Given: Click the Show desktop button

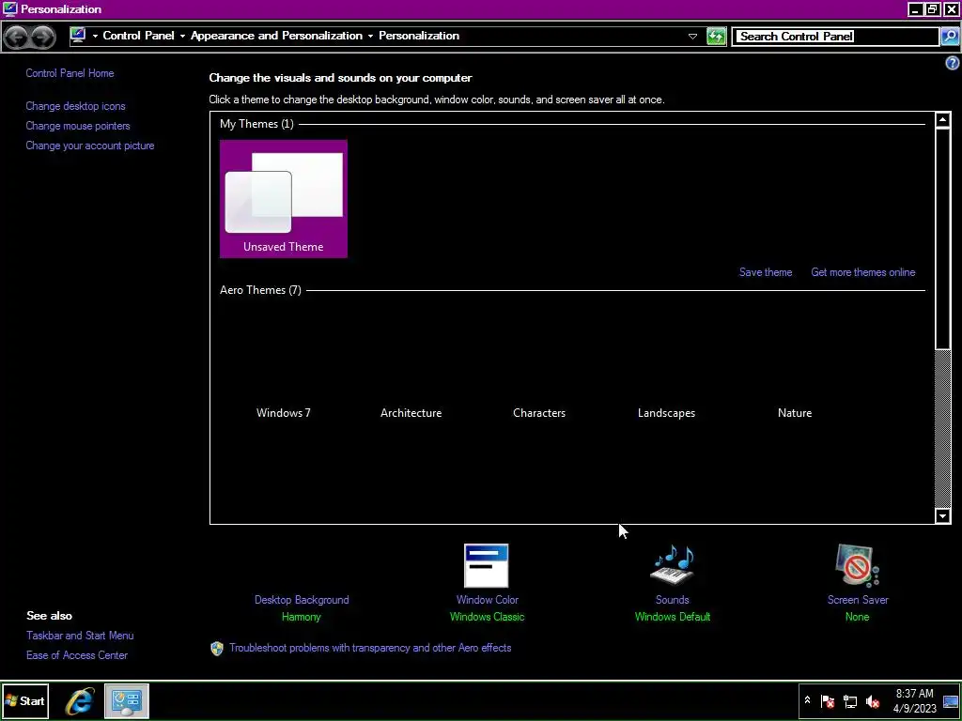Looking at the screenshot, I should [951, 701].
